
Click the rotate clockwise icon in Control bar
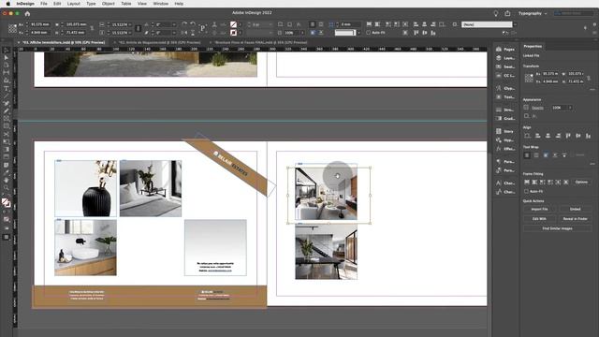[x=184, y=24]
